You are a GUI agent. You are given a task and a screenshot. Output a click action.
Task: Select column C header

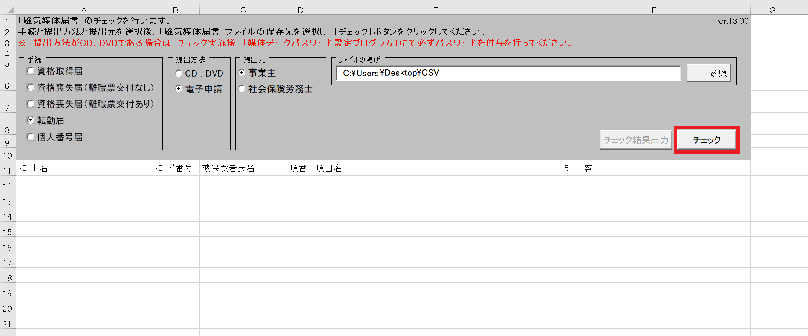(x=243, y=10)
